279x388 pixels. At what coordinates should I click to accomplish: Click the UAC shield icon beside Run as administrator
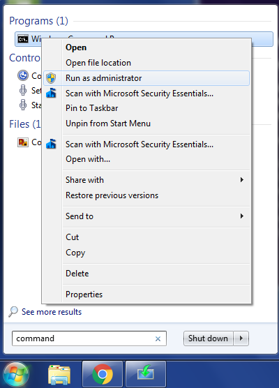coord(51,78)
